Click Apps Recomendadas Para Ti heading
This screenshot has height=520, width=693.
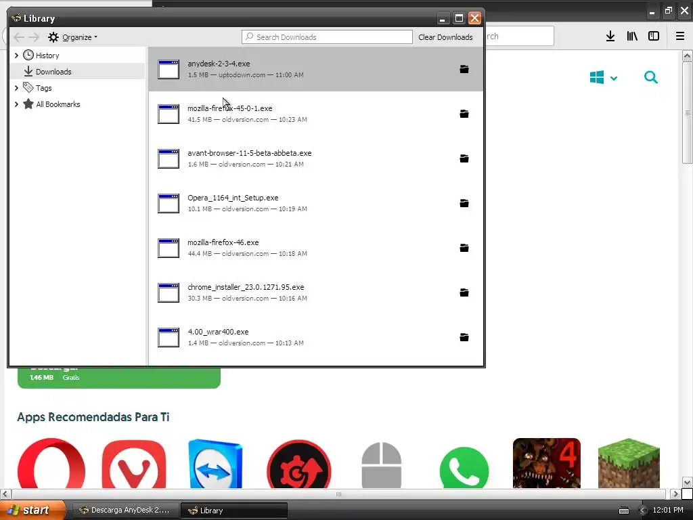(93, 417)
